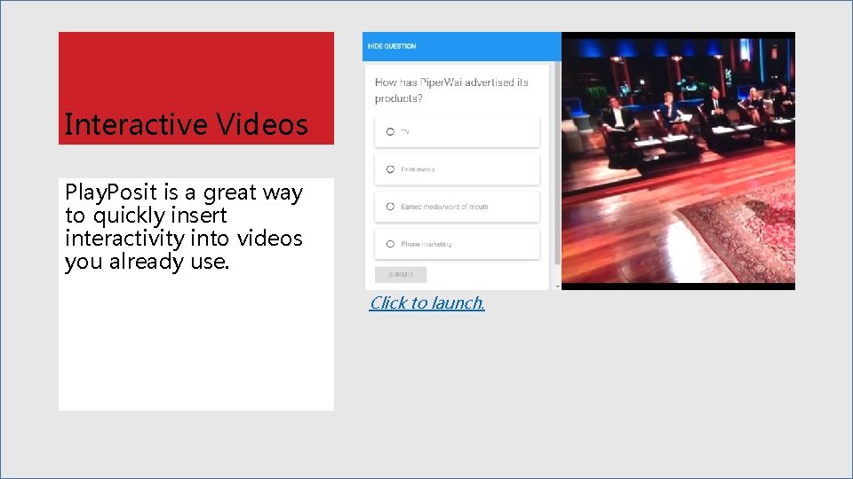Select the Print media radio option
853x479 pixels.
pyautogui.click(x=390, y=169)
